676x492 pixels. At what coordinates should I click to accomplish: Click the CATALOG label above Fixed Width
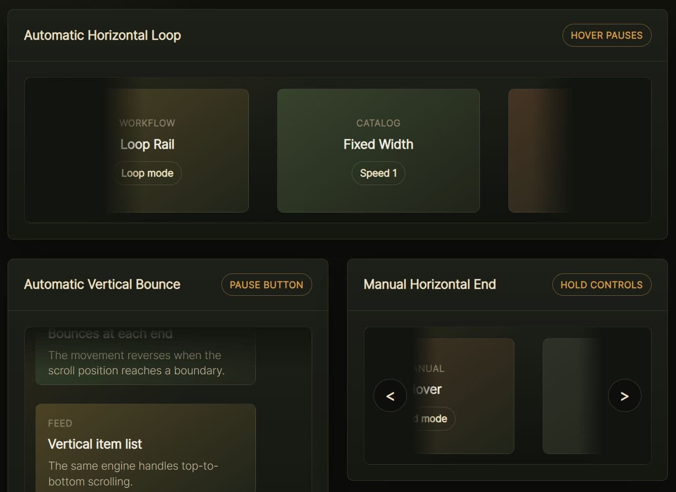click(x=378, y=123)
